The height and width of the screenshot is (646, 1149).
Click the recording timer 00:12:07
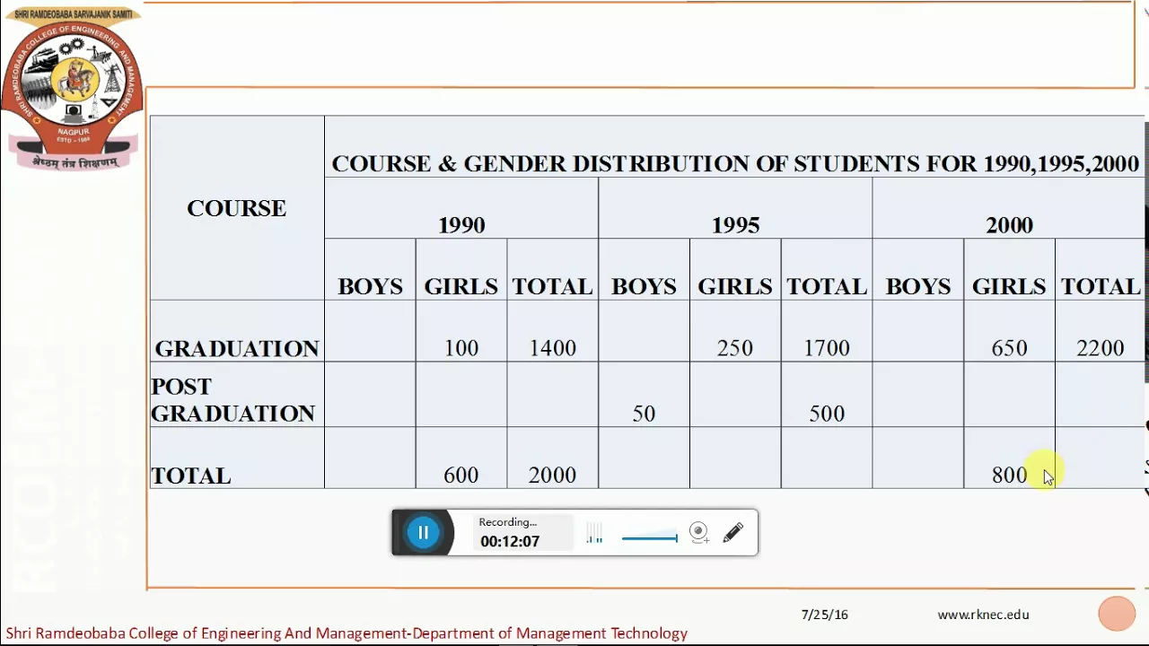(x=510, y=542)
